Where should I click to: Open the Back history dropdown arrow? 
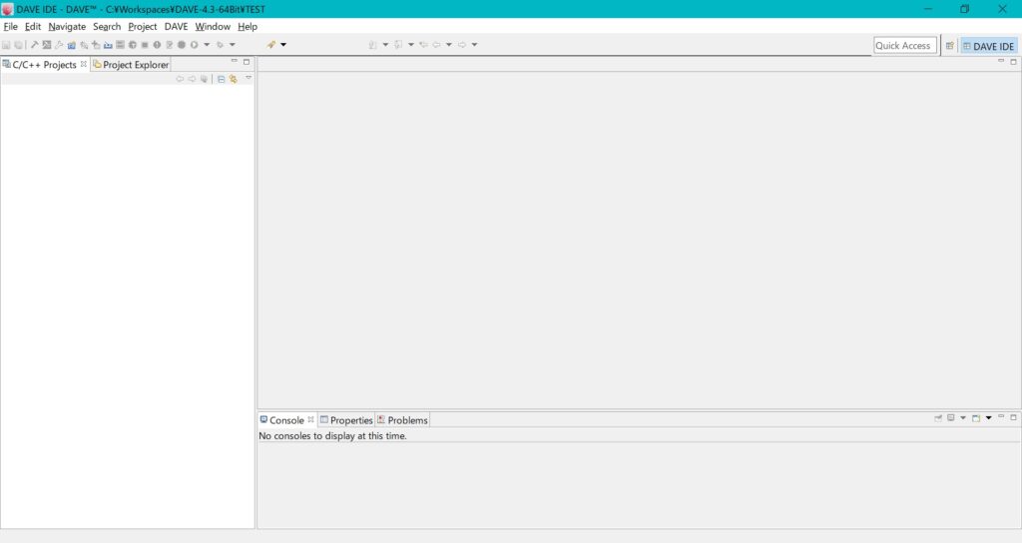pos(448,44)
